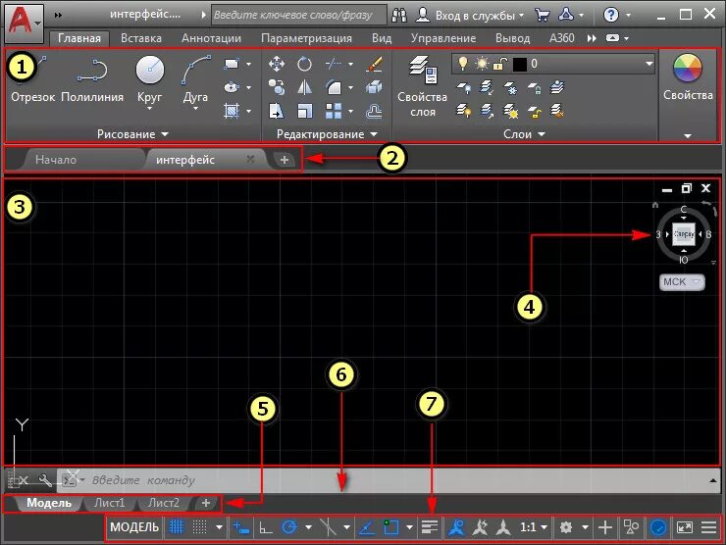
Task: Open the AutoCAD application menu button
Action: 25,23
